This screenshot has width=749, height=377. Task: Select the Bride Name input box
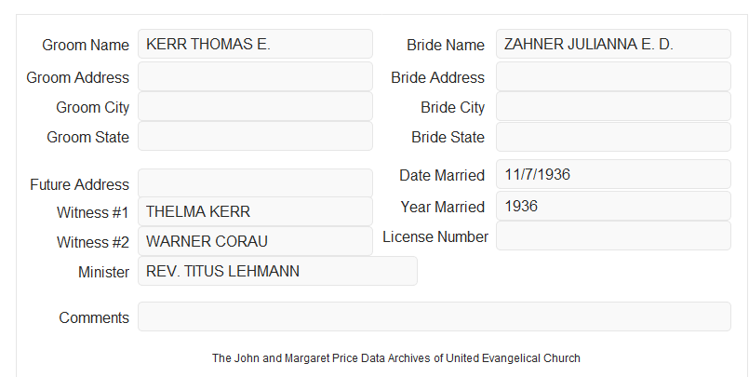[x=613, y=44]
